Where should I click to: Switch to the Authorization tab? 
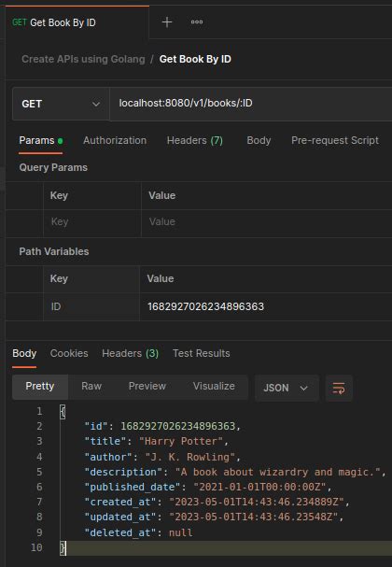coord(115,141)
